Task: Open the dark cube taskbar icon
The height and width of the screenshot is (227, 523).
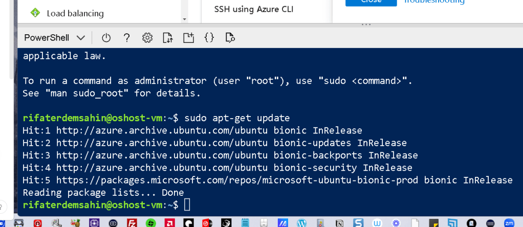Action: click(x=227, y=223)
